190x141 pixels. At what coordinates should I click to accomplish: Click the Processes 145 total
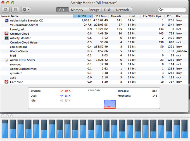[155, 95]
